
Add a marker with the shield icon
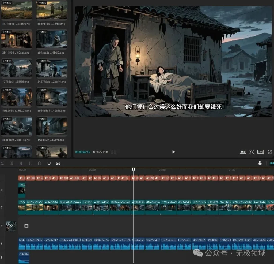click(x=49, y=163)
